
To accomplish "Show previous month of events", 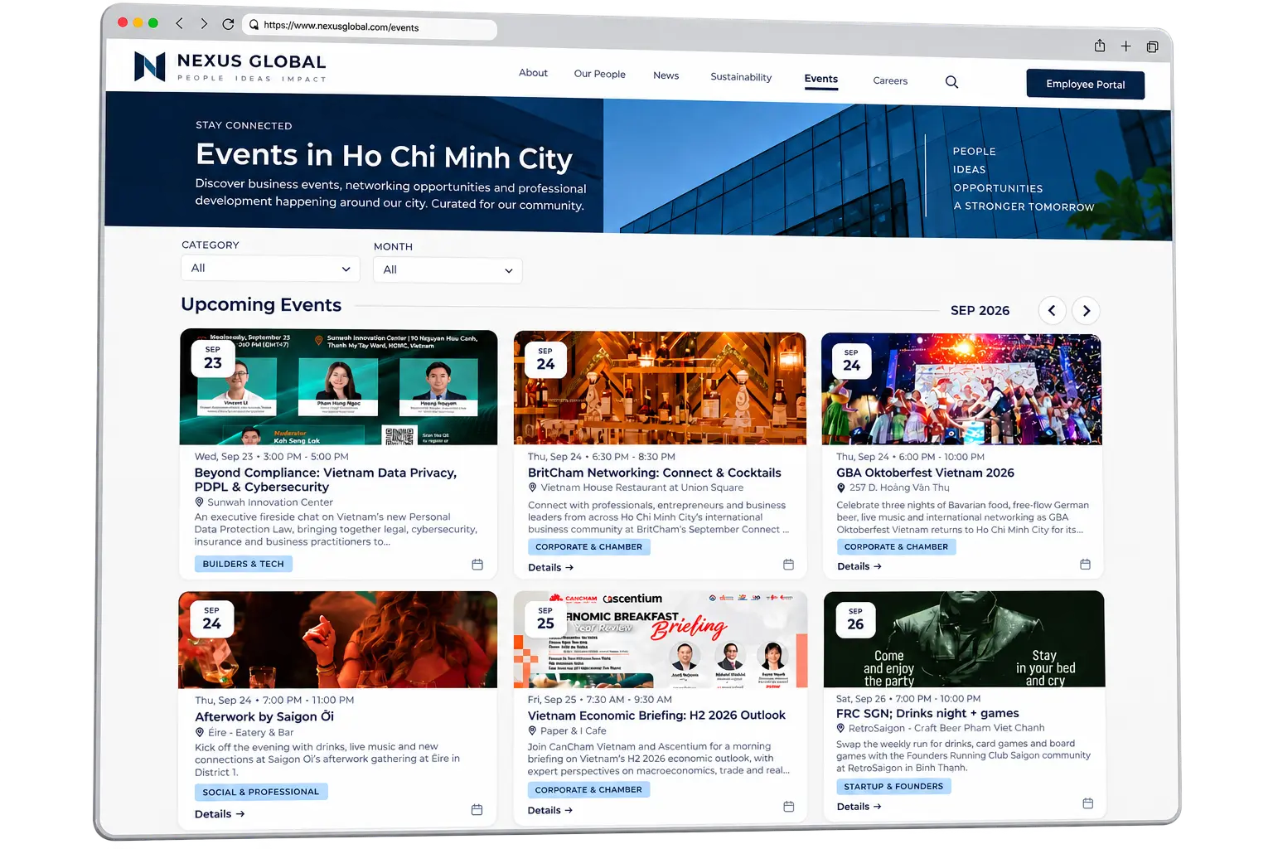I will point(1052,311).
